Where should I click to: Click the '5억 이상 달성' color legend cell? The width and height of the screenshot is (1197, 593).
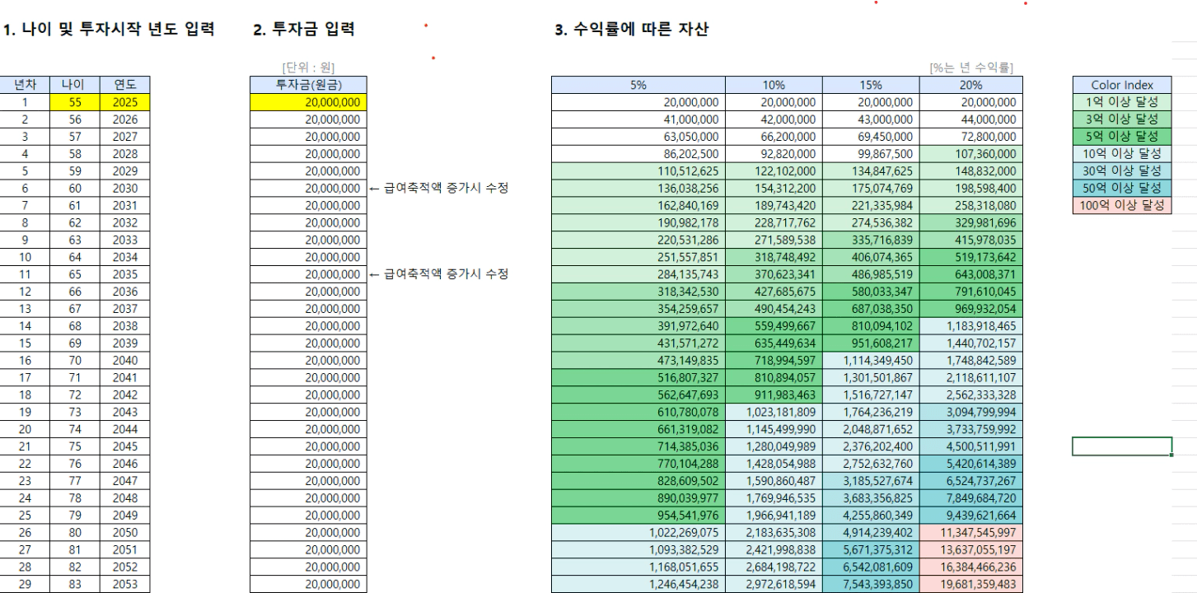pos(1121,138)
